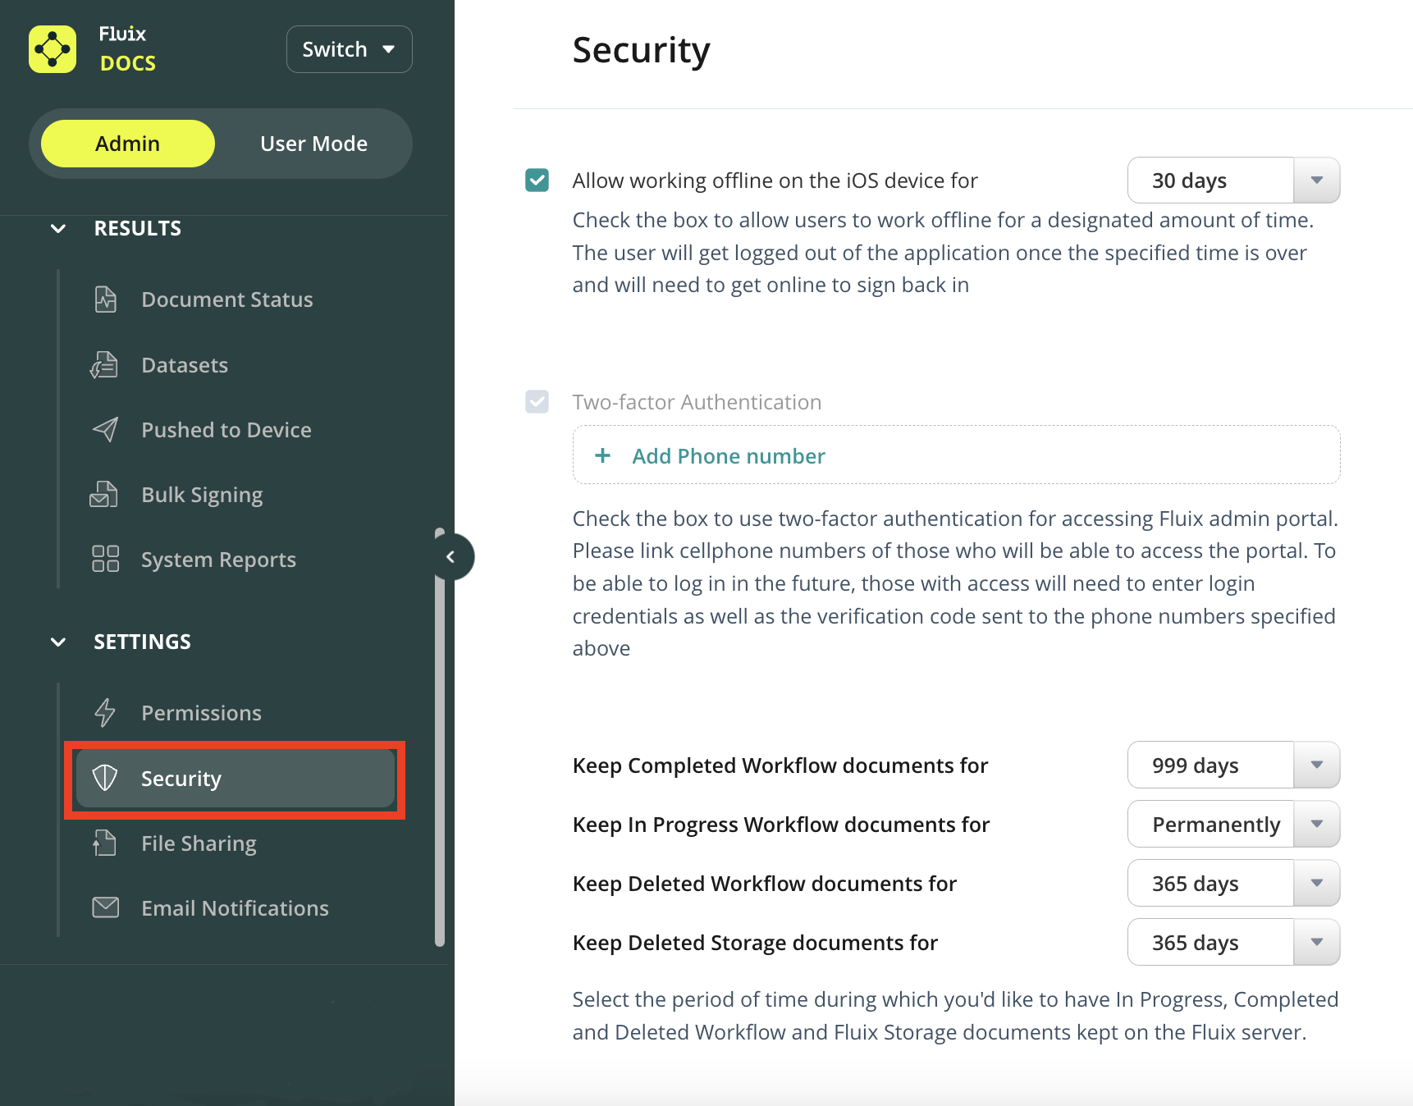Click the Fluix Docs logo icon
This screenshot has width=1413, height=1106.
[x=53, y=49]
